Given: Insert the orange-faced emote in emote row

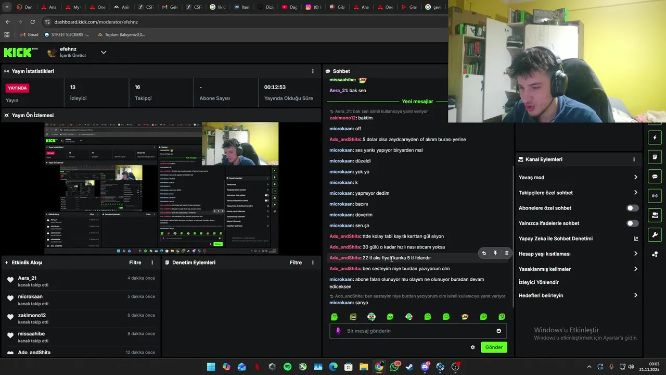Looking at the screenshot, I should [x=465, y=317].
